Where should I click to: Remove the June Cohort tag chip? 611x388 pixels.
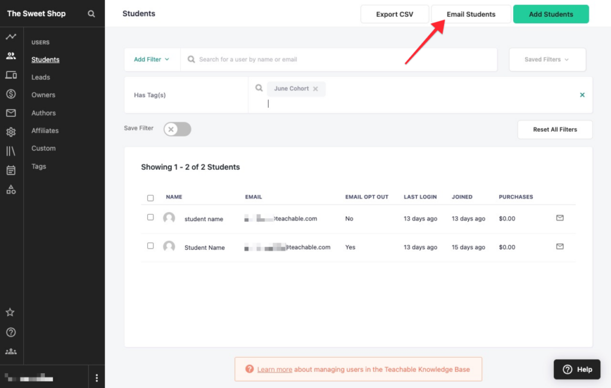click(316, 89)
